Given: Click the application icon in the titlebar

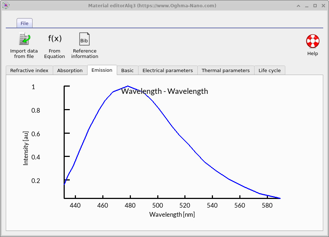Looking at the screenshot, I should click(5, 5).
